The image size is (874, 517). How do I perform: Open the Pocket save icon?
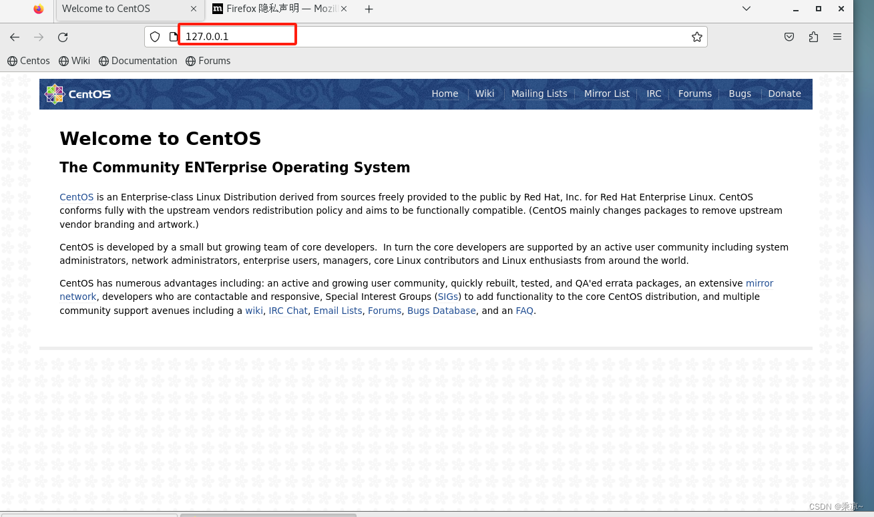click(x=789, y=37)
